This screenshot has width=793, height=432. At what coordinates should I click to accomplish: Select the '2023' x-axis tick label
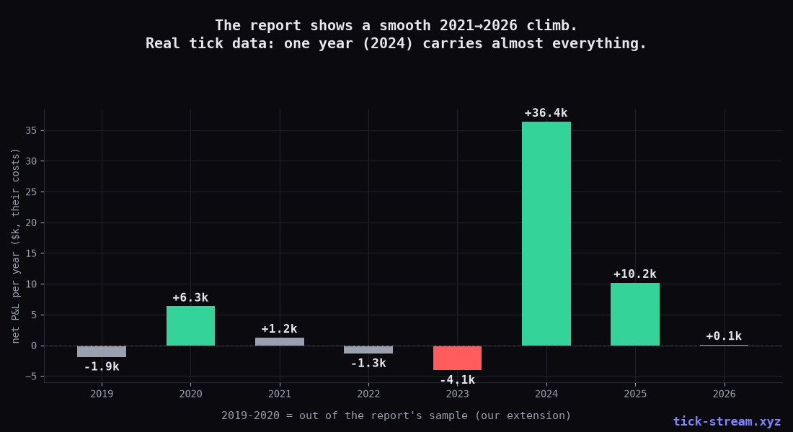point(457,394)
